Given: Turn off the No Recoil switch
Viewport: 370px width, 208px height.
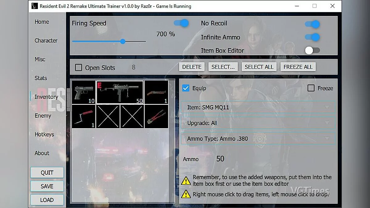Looking at the screenshot, I should 312,24.
